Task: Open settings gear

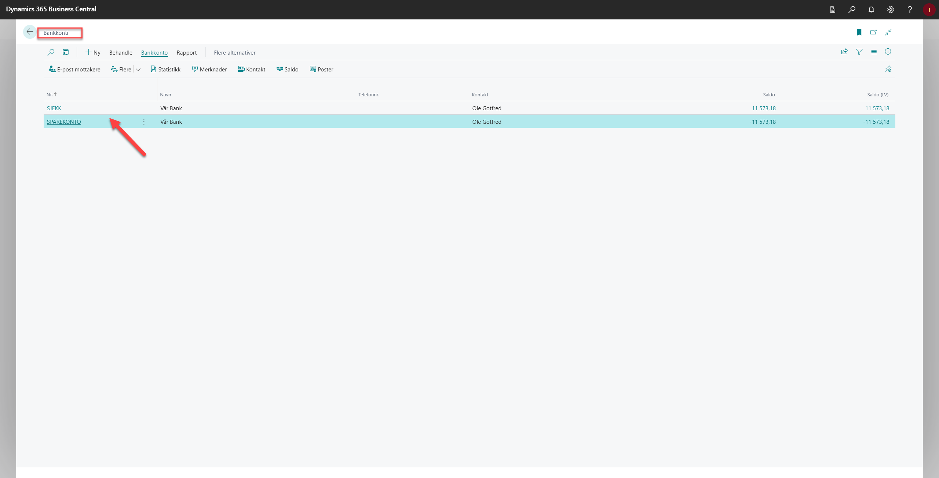Action: 891,10
